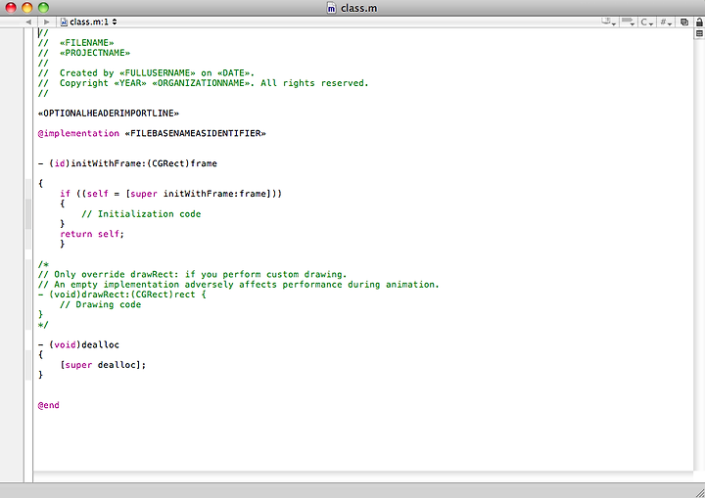Image resolution: width=705 pixels, height=498 pixels.
Task: Go back in file history
Action: [28, 22]
